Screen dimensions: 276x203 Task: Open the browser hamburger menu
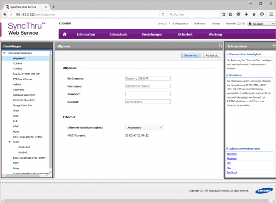271,15
